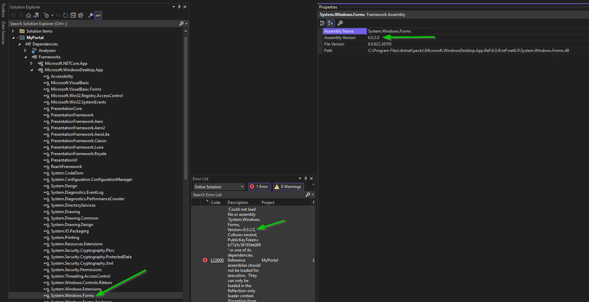Select PresentationCore assembly reference

[x=66, y=109]
